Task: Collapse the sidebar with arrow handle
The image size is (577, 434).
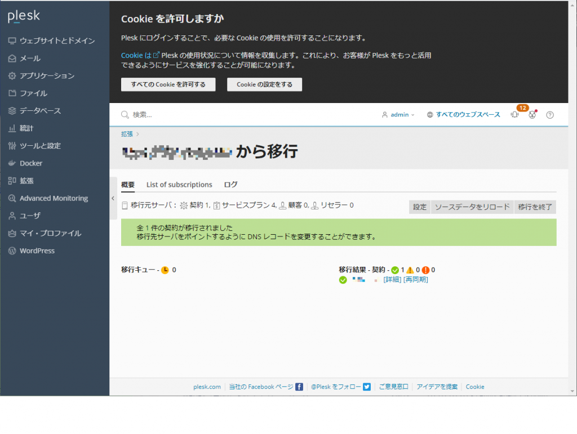Action: (113, 199)
